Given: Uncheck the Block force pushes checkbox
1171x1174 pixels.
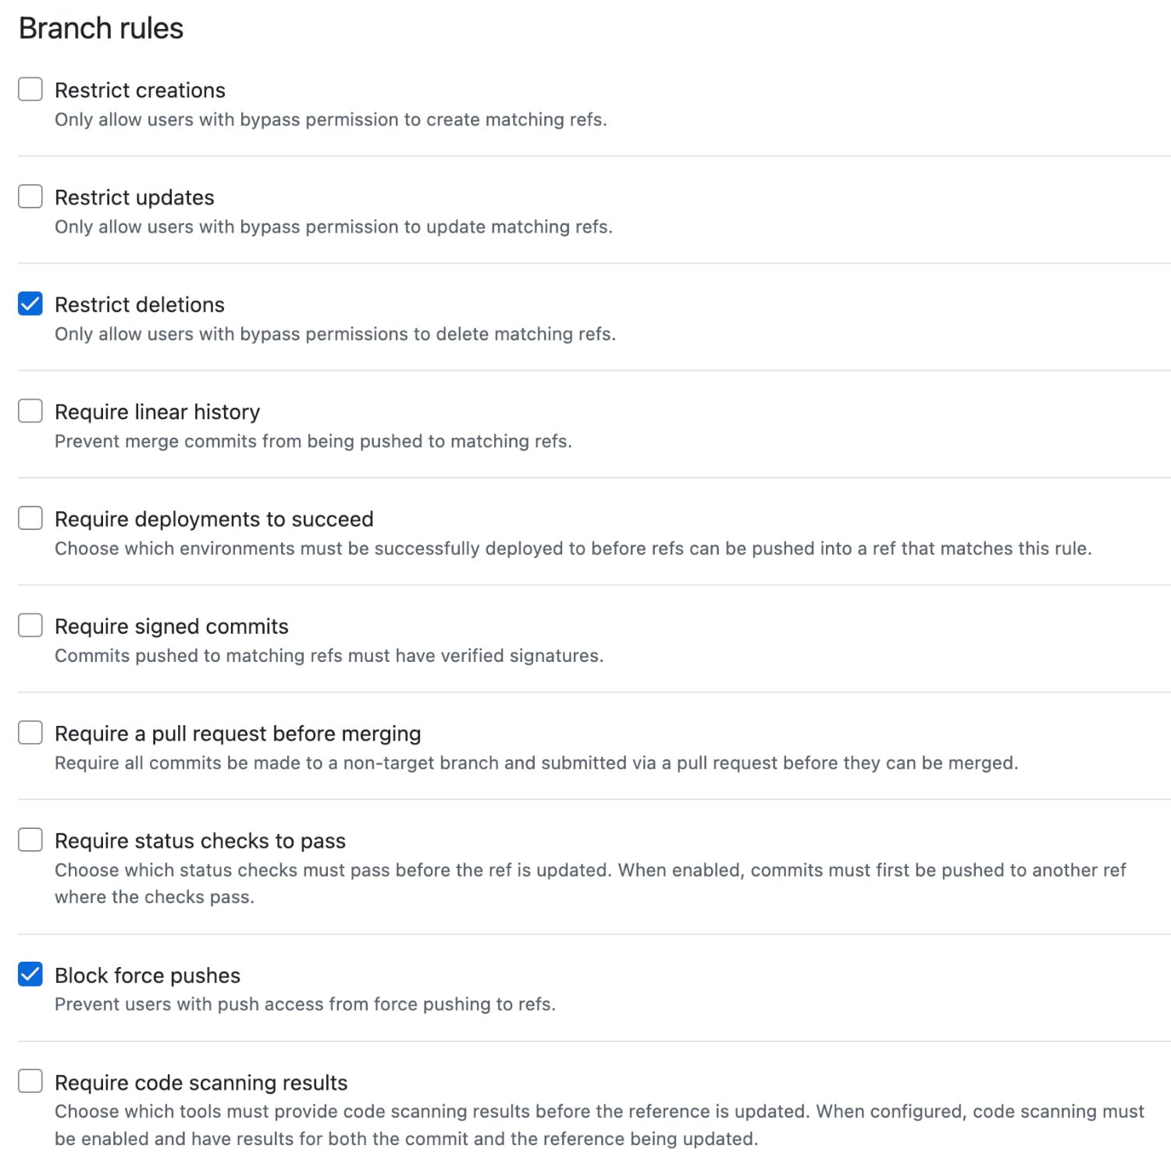Looking at the screenshot, I should (30, 974).
